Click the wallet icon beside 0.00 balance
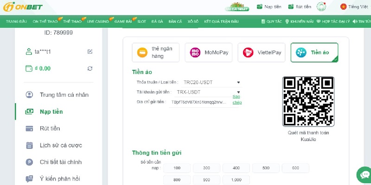This screenshot has height=185, width=371. pos(29,68)
